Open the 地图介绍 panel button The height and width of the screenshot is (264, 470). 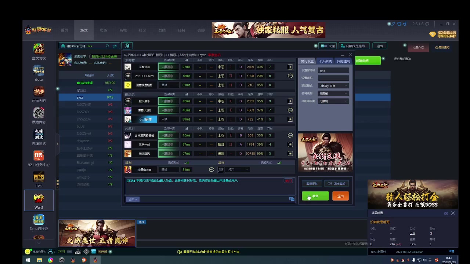pyautogui.click(x=418, y=47)
